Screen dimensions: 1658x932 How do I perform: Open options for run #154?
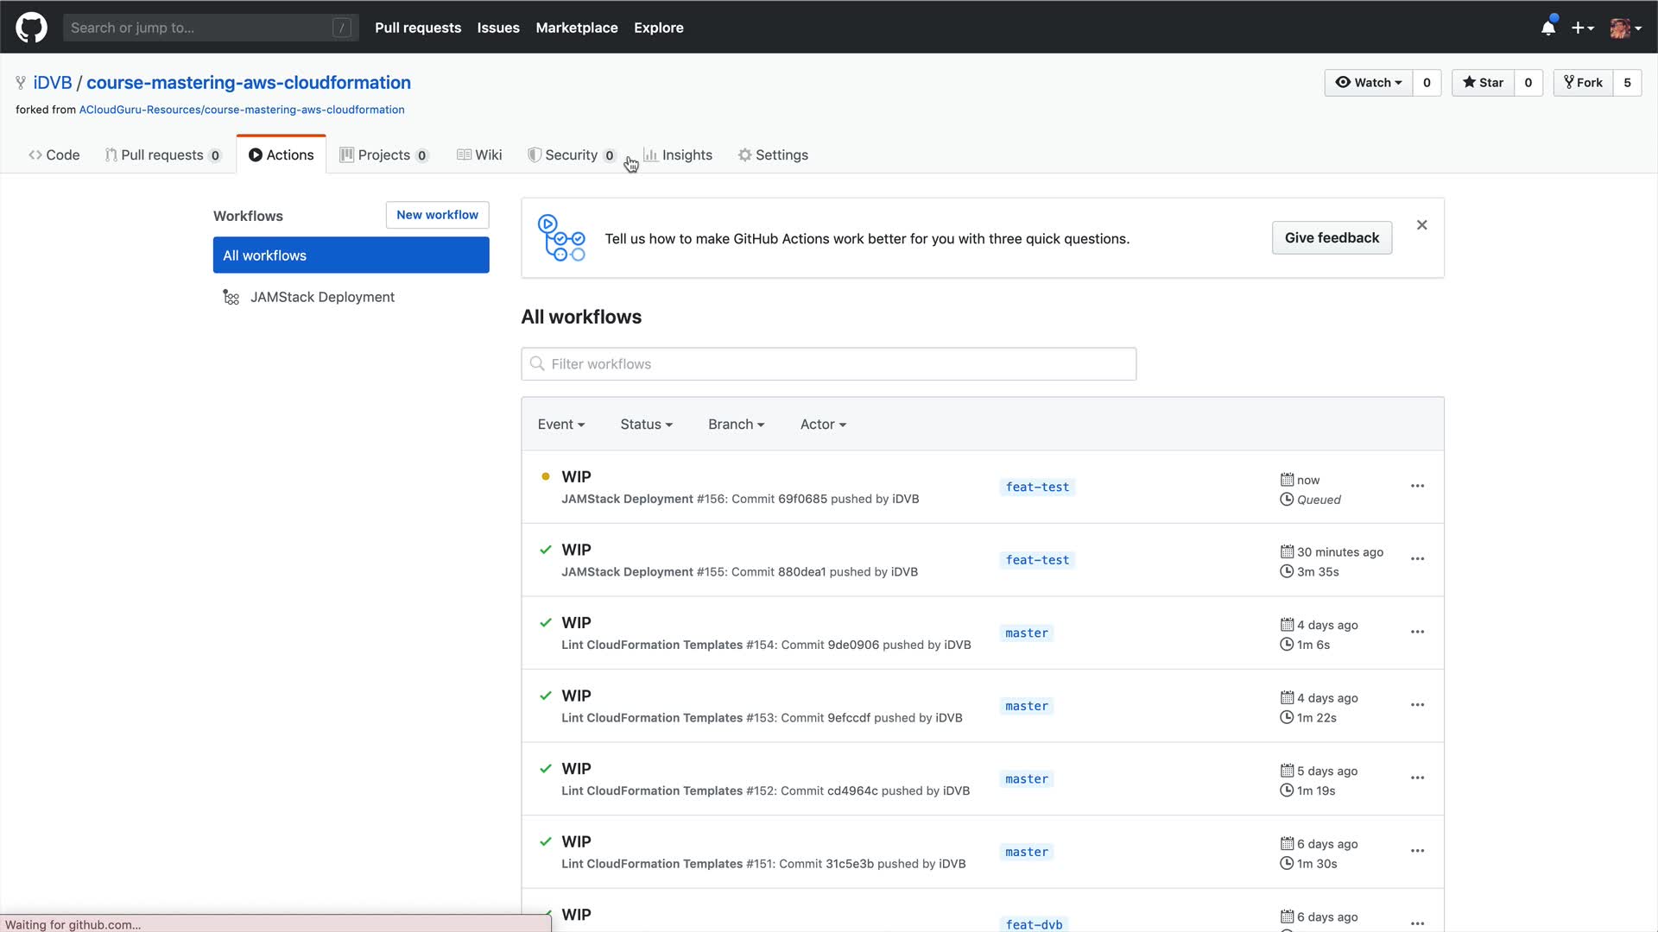click(1417, 632)
